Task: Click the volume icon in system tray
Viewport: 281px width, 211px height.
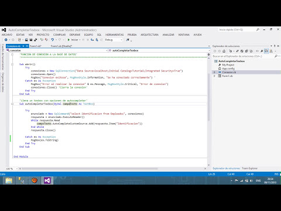Action: pyautogui.click(x=251, y=181)
